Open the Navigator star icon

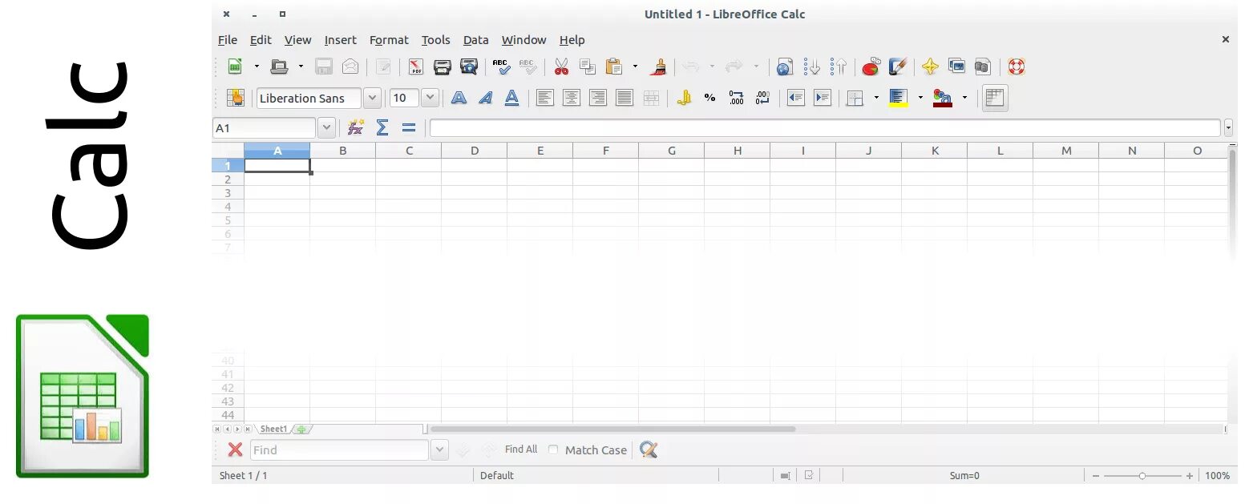[930, 67]
